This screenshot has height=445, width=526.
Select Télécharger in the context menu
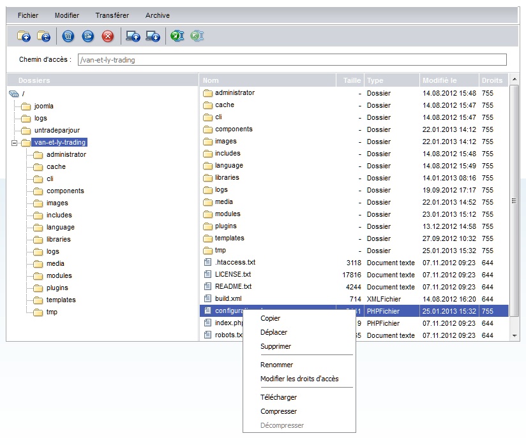[x=278, y=397]
